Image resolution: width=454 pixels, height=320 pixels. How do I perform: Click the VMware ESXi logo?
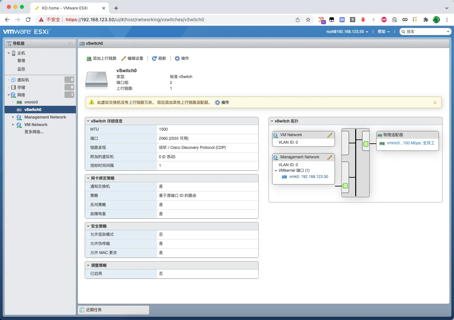pos(27,32)
